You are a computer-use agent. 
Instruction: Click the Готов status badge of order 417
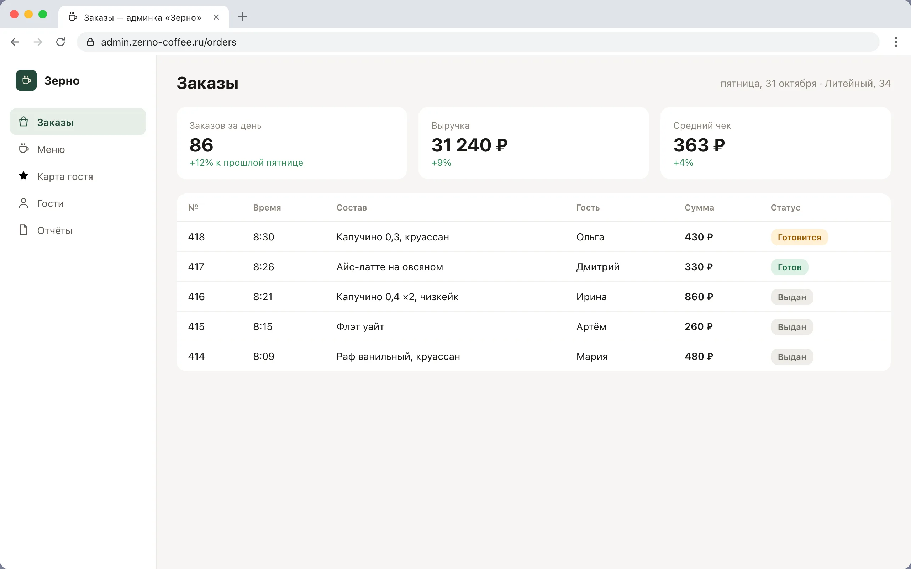(x=789, y=267)
